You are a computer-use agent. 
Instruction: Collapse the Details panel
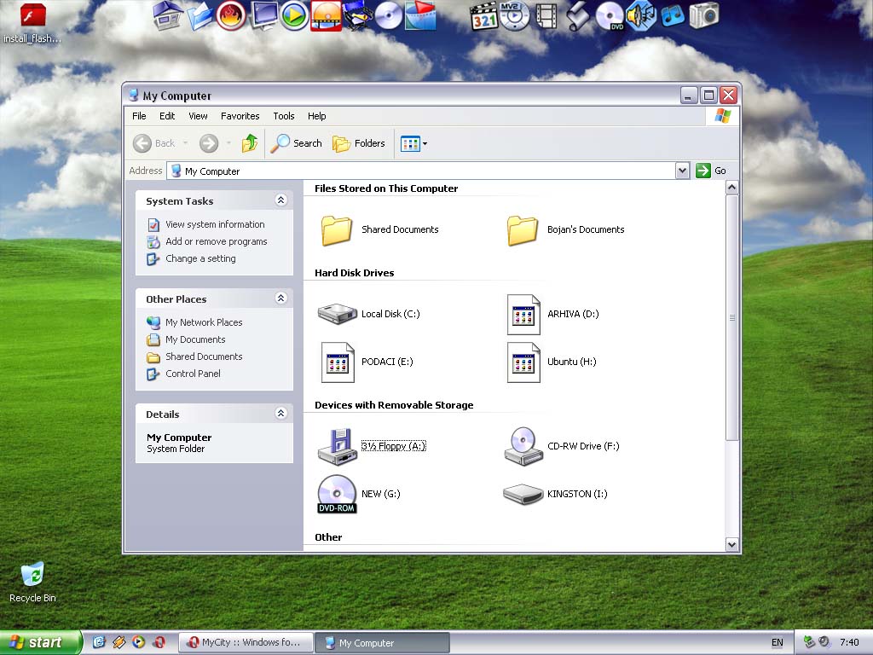280,414
